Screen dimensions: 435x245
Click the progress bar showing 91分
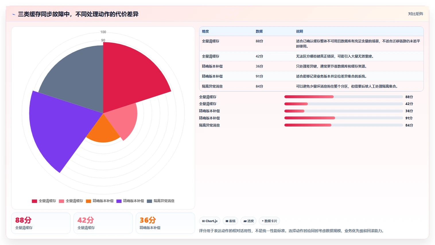click(x=344, y=118)
